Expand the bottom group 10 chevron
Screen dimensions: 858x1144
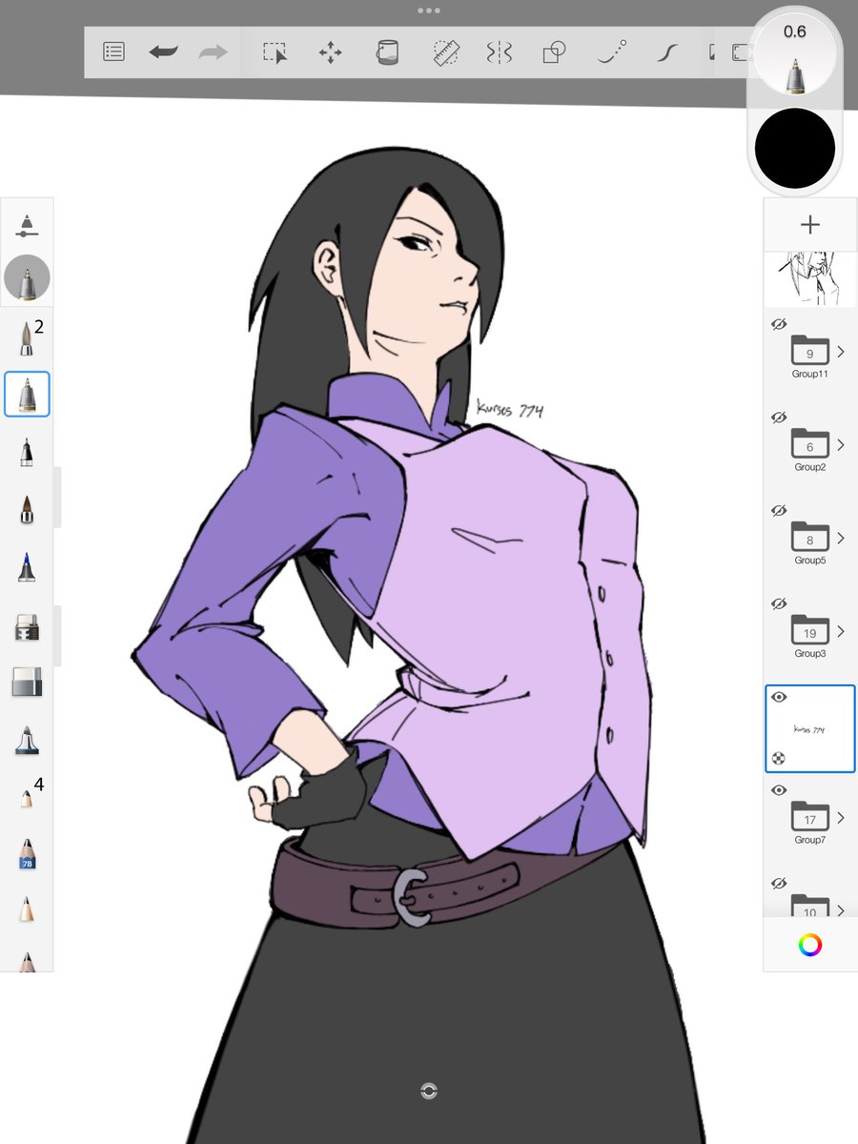point(841,909)
